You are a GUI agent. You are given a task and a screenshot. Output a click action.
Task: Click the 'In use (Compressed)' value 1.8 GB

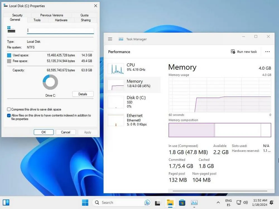coord(188,152)
